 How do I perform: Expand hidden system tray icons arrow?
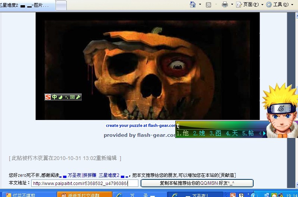[x=254, y=195]
